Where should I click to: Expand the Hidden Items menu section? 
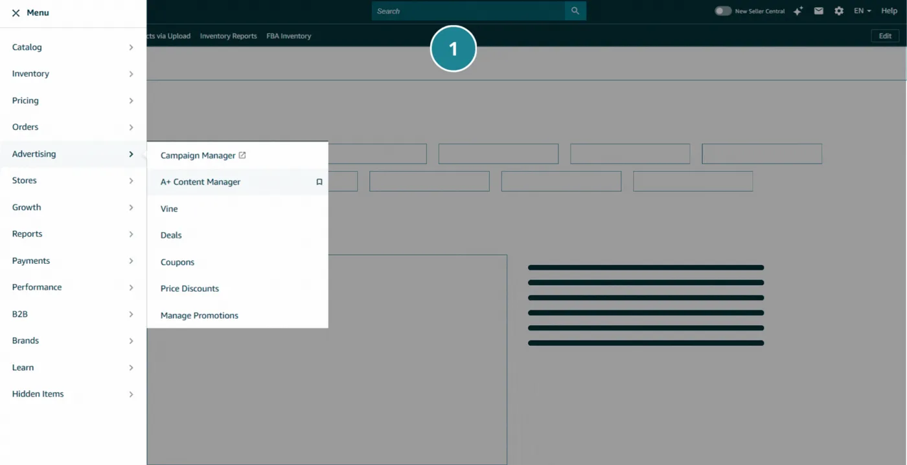[x=73, y=394]
